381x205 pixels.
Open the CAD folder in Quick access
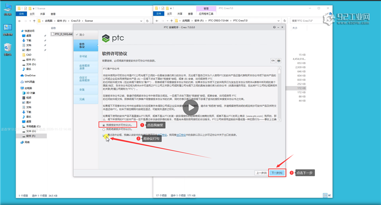[27, 55]
